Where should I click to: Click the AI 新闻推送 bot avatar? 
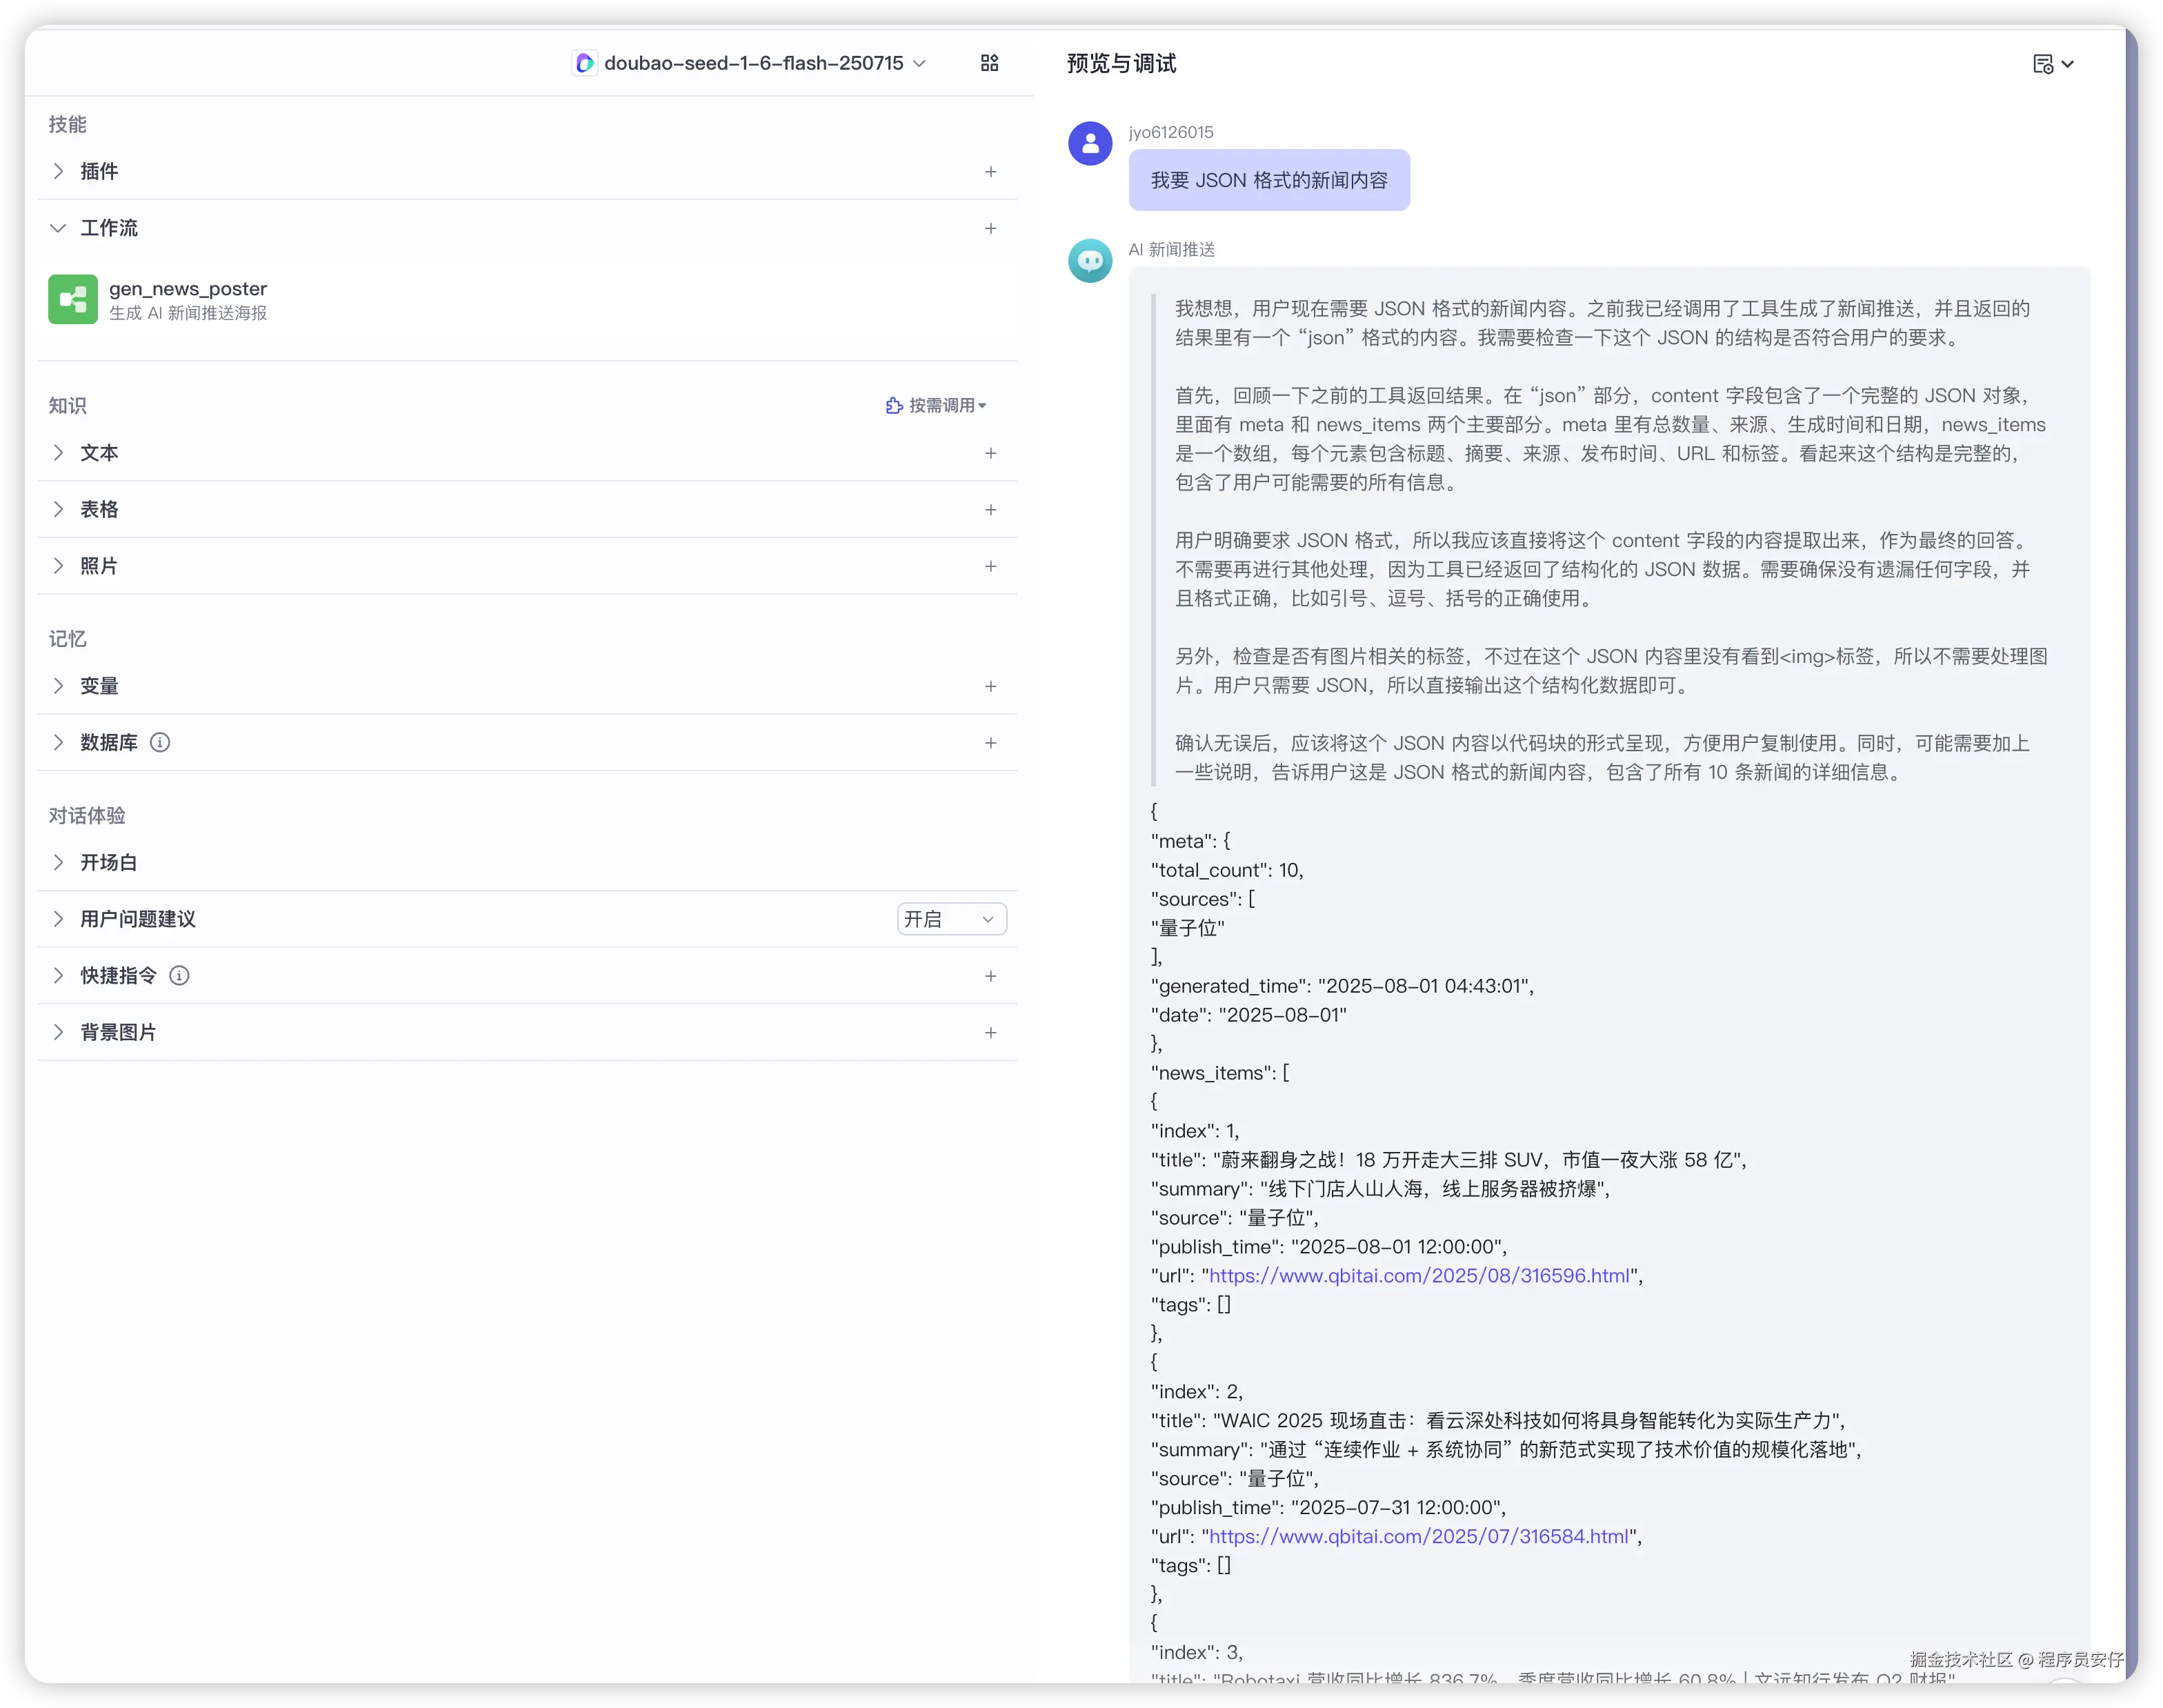1090,261
